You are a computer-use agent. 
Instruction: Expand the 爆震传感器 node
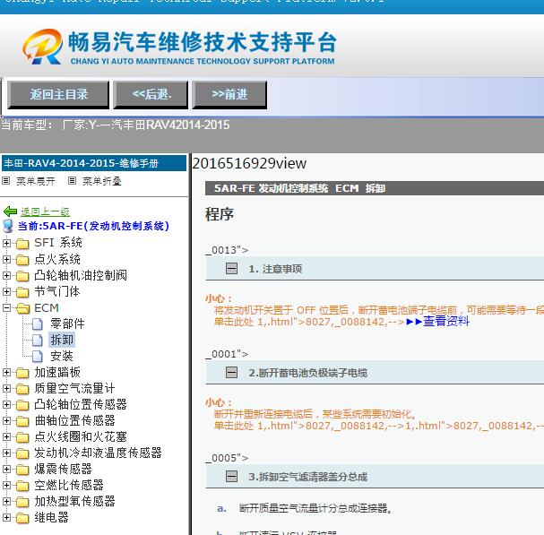pyautogui.click(x=6, y=469)
